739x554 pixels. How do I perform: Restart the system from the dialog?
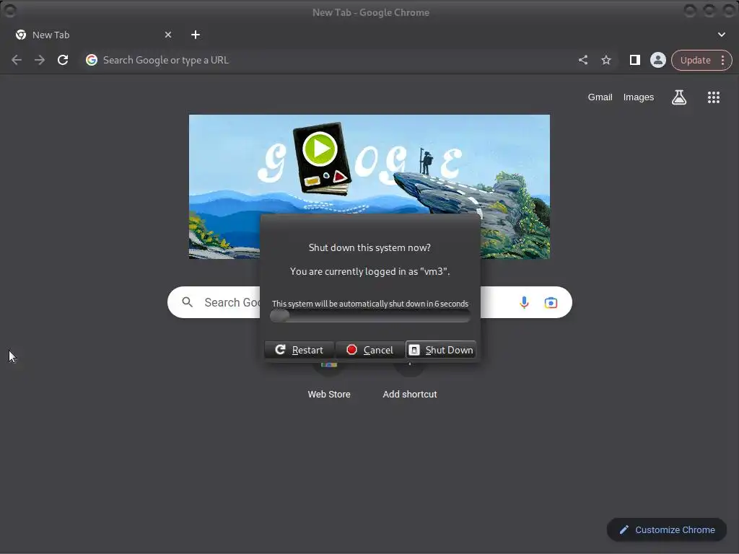299,350
